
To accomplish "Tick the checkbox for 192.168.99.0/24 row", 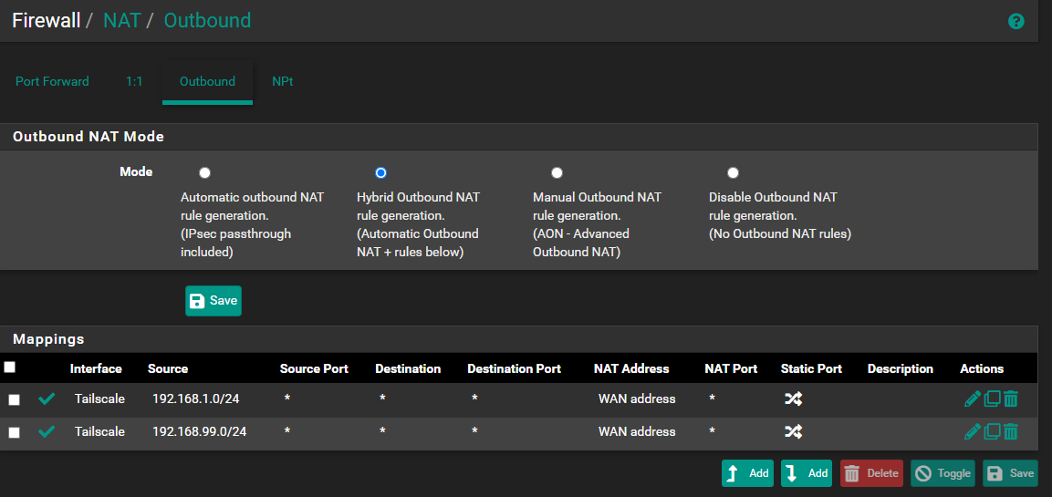I will coord(14,432).
